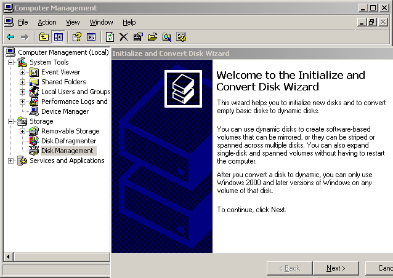The image size is (393, 278).
Task: Click the Help question-mark toolbar icon
Action: point(77,37)
